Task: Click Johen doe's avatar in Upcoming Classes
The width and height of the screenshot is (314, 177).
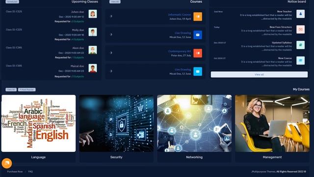Action: (93, 14)
